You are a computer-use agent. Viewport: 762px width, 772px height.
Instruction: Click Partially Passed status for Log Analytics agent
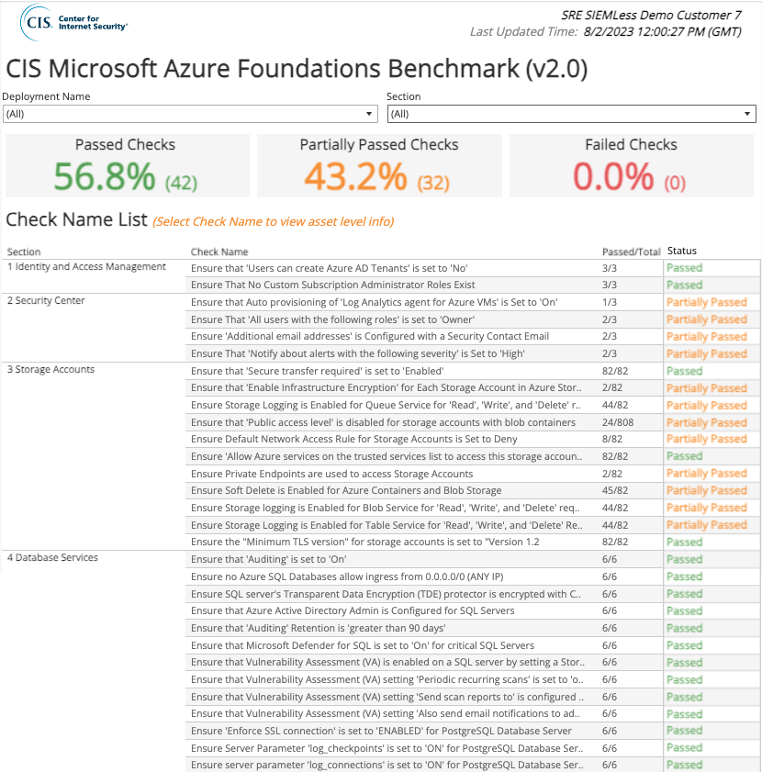coord(707,302)
